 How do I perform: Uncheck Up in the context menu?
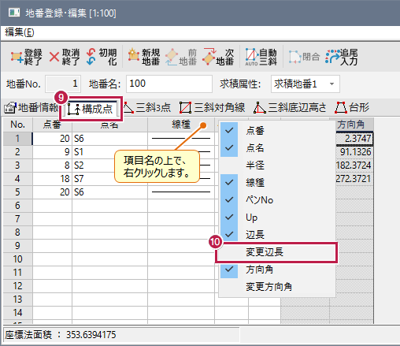277,218
